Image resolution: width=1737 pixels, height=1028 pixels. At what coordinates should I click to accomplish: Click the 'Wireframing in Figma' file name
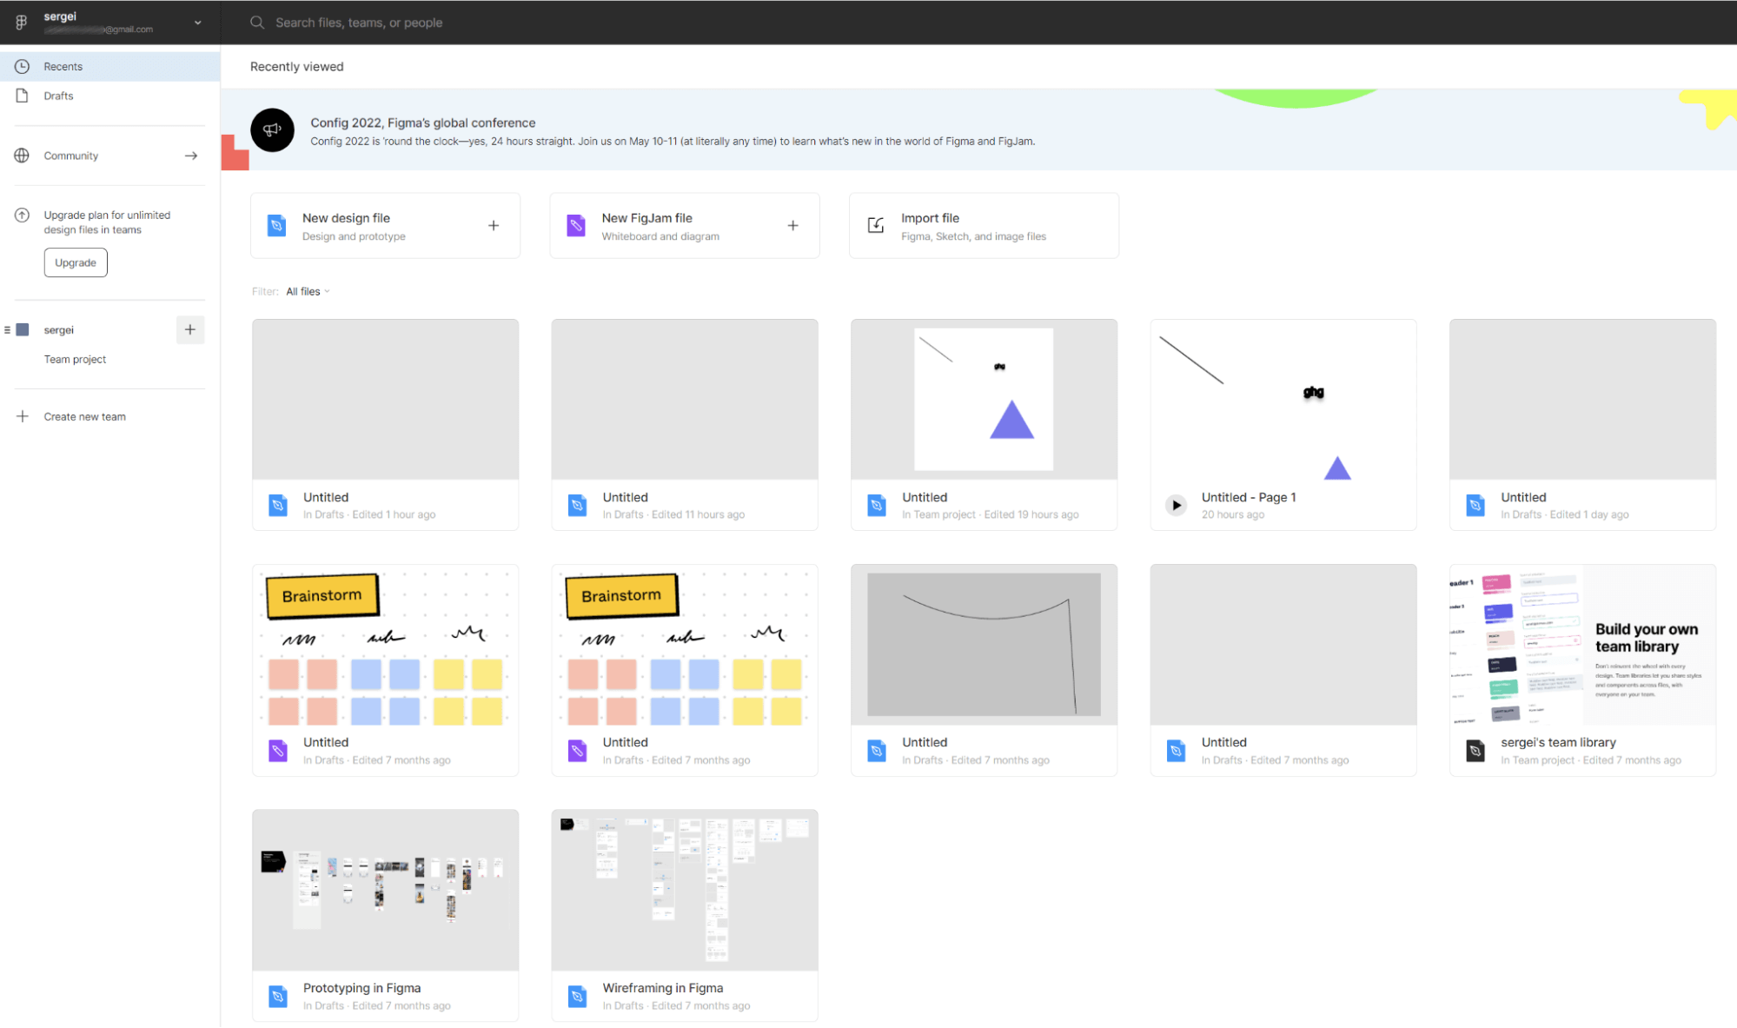(x=663, y=988)
